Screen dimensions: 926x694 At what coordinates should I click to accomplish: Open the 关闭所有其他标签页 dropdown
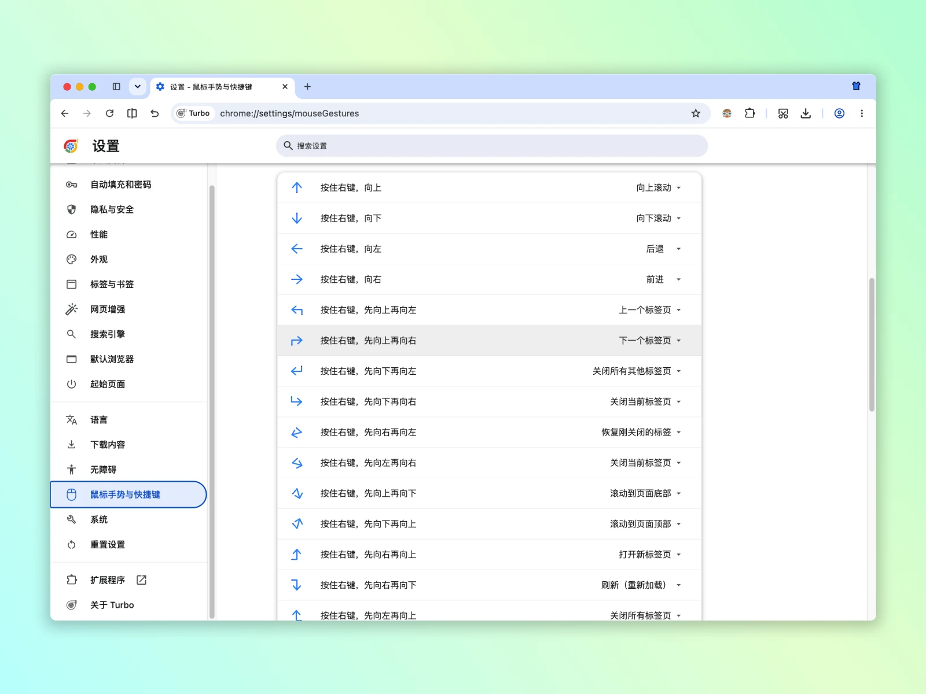(x=637, y=371)
